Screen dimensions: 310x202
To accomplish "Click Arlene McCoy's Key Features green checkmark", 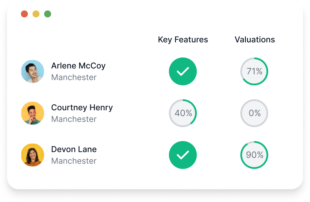I will point(183,71).
